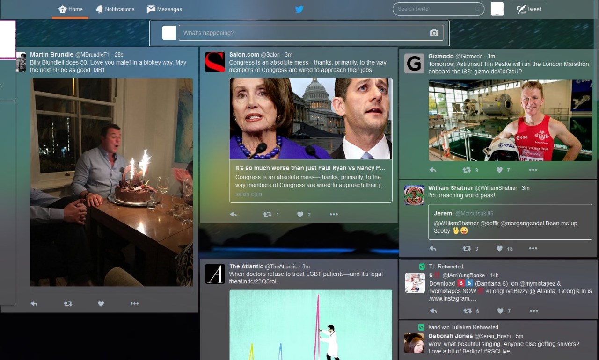Reply to the Gizmodo tweet
The width and height of the screenshot is (599, 360).
point(432,170)
